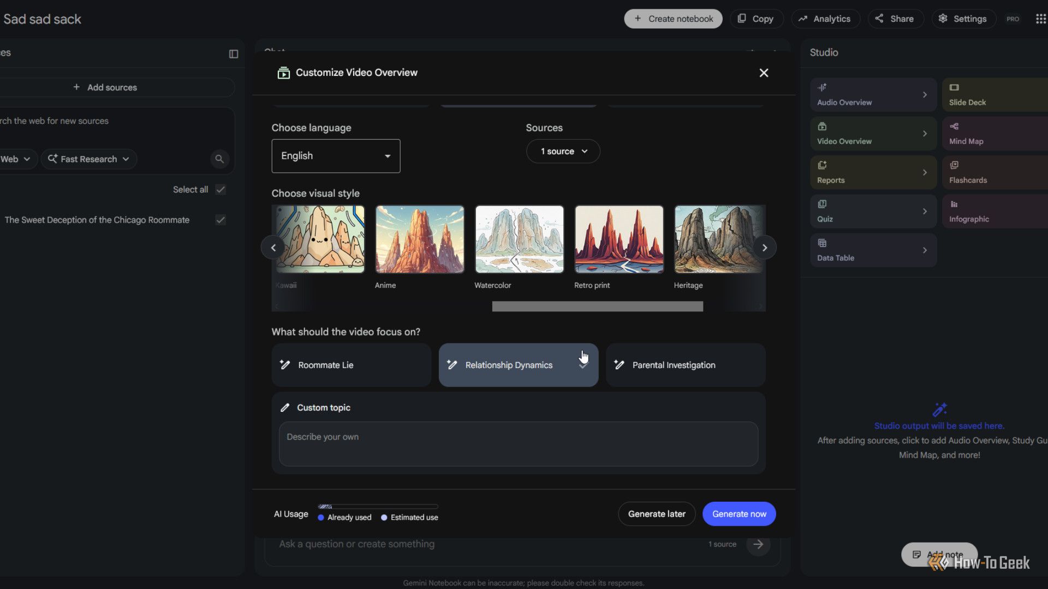Image resolution: width=1048 pixels, height=589 pixels.
Task: Expand Audio Overview options chevron
Action: point(925,94)
